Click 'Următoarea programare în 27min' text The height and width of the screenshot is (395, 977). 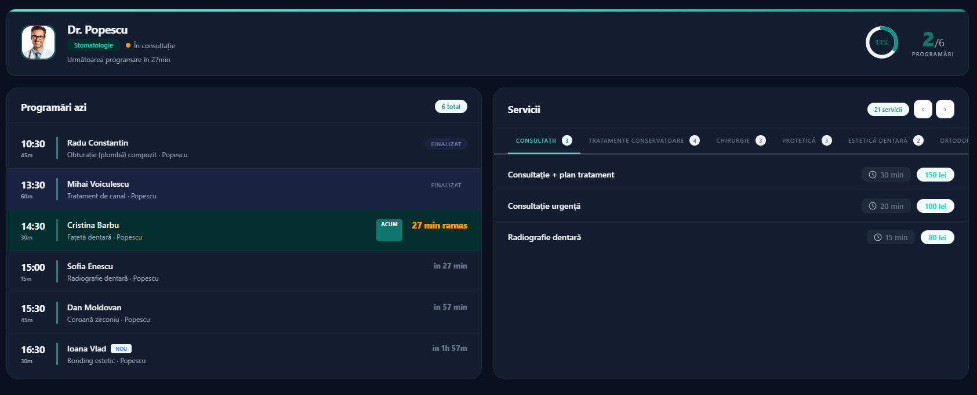[x=119, y=60]
